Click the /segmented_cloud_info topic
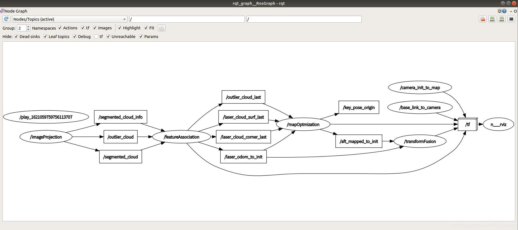The height and width of the screenshot is (230, 518). [x=121, y=117]
